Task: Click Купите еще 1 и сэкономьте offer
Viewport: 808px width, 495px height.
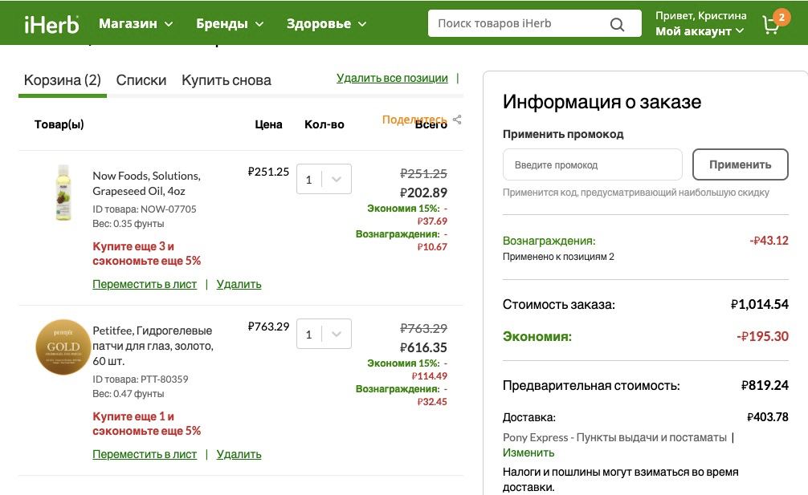Action: pyautogui.click(x=146, y=424)
